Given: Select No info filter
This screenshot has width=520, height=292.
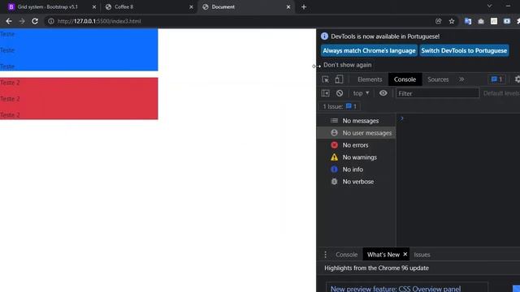Looking at the screenshot, I should tap(357, 170).
